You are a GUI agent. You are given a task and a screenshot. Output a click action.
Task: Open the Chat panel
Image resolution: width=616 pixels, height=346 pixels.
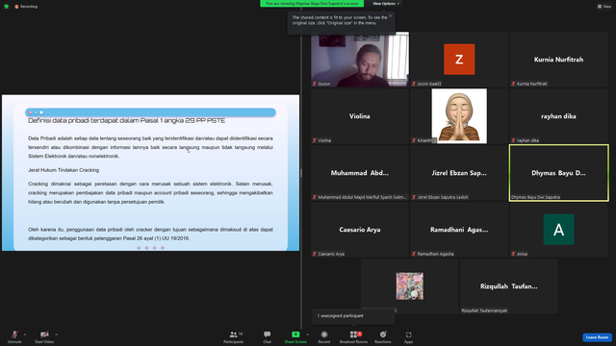[268, 336]
